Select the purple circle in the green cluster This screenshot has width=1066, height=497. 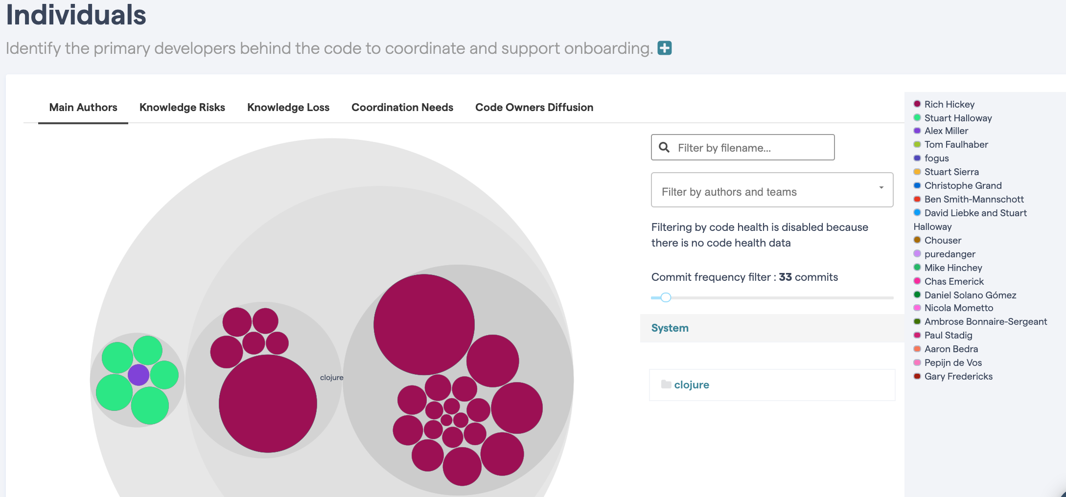click(139, 375)
